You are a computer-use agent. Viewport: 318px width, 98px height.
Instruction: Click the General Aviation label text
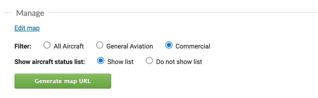click(x=130, y=46)
